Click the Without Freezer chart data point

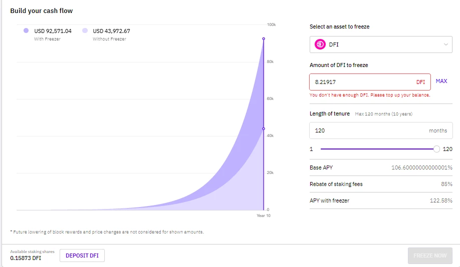(264, 128)
